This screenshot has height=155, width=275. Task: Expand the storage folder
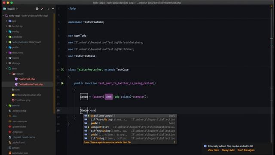coord(7,63)
